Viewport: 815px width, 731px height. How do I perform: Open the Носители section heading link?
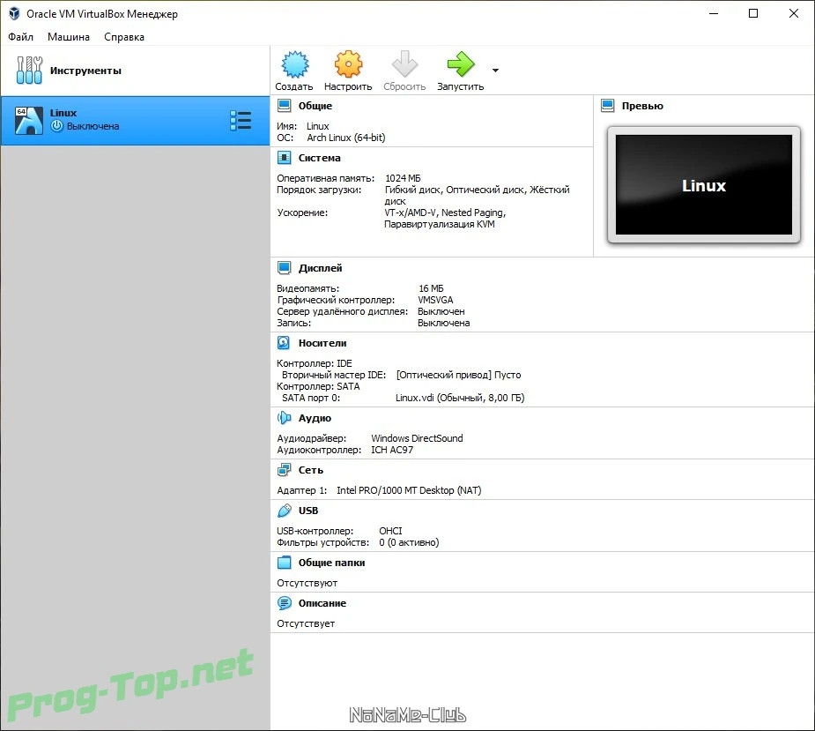point(322,343)
